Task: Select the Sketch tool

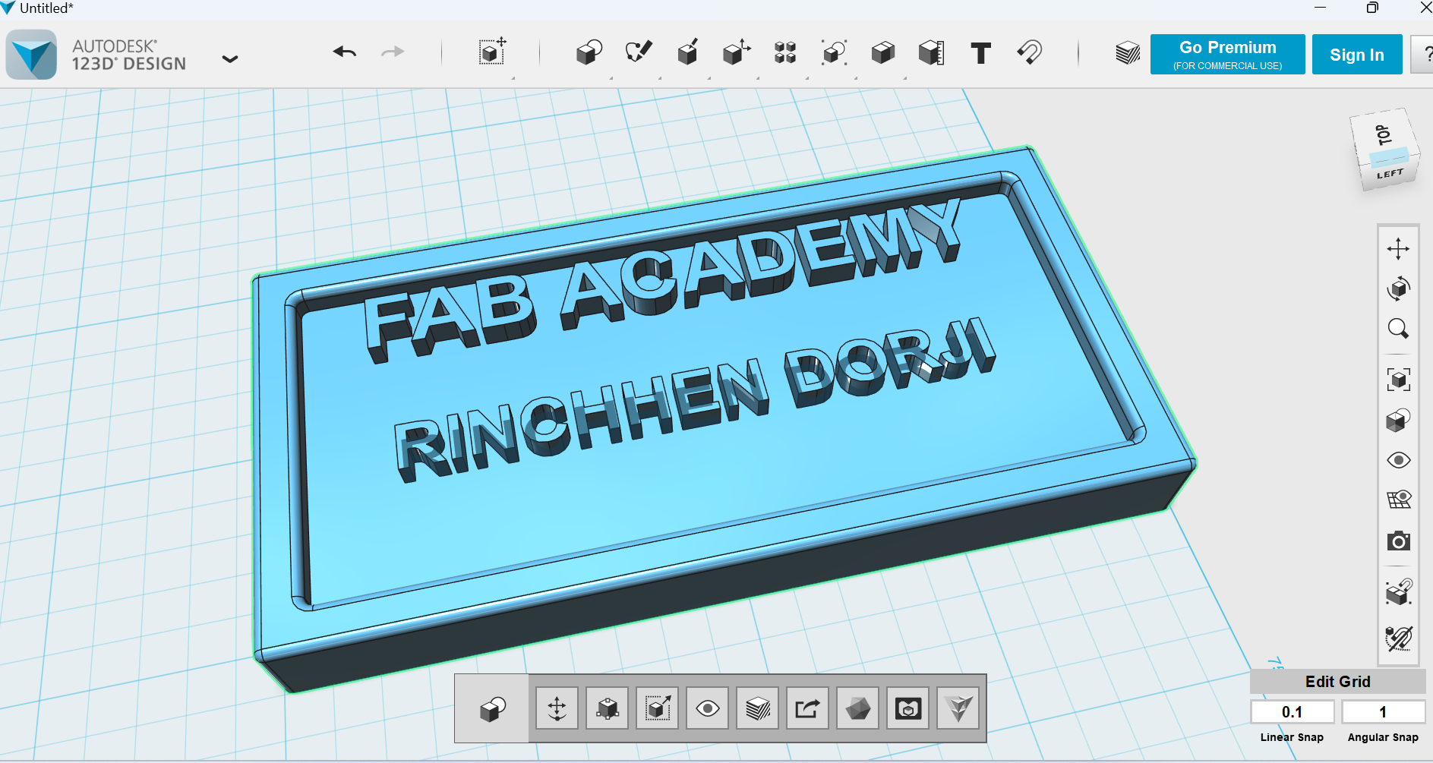Action: click(x=638, y=52)
